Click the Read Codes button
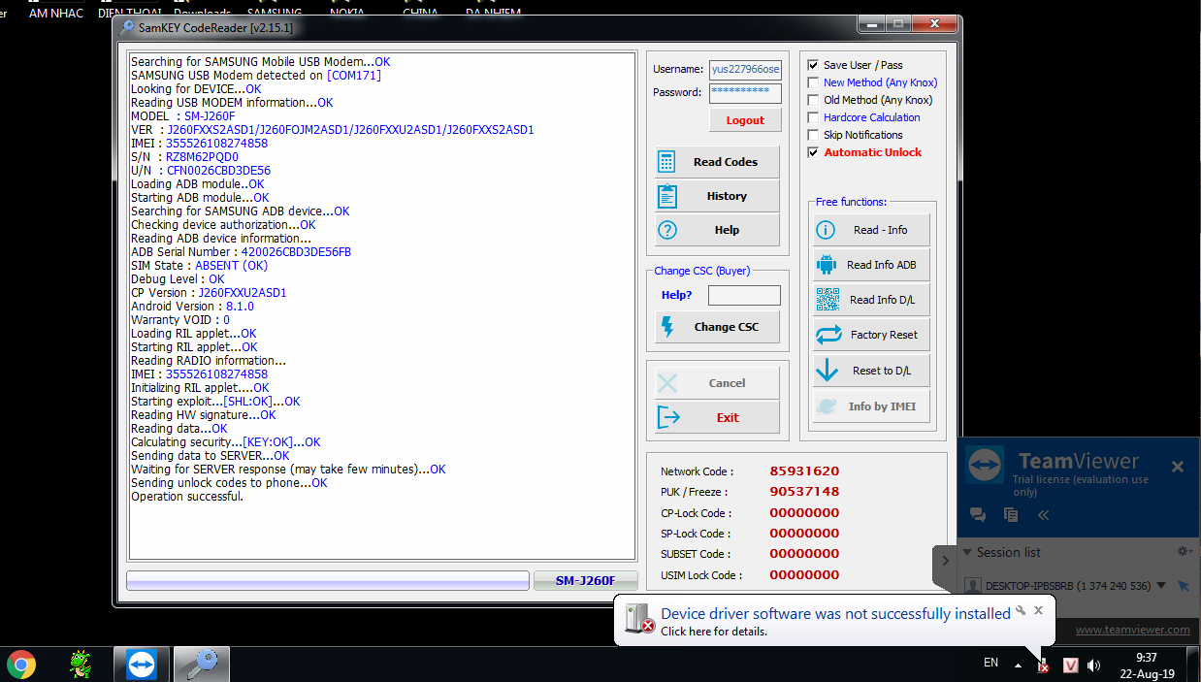Screen dimensions: 1201x682 717,161
